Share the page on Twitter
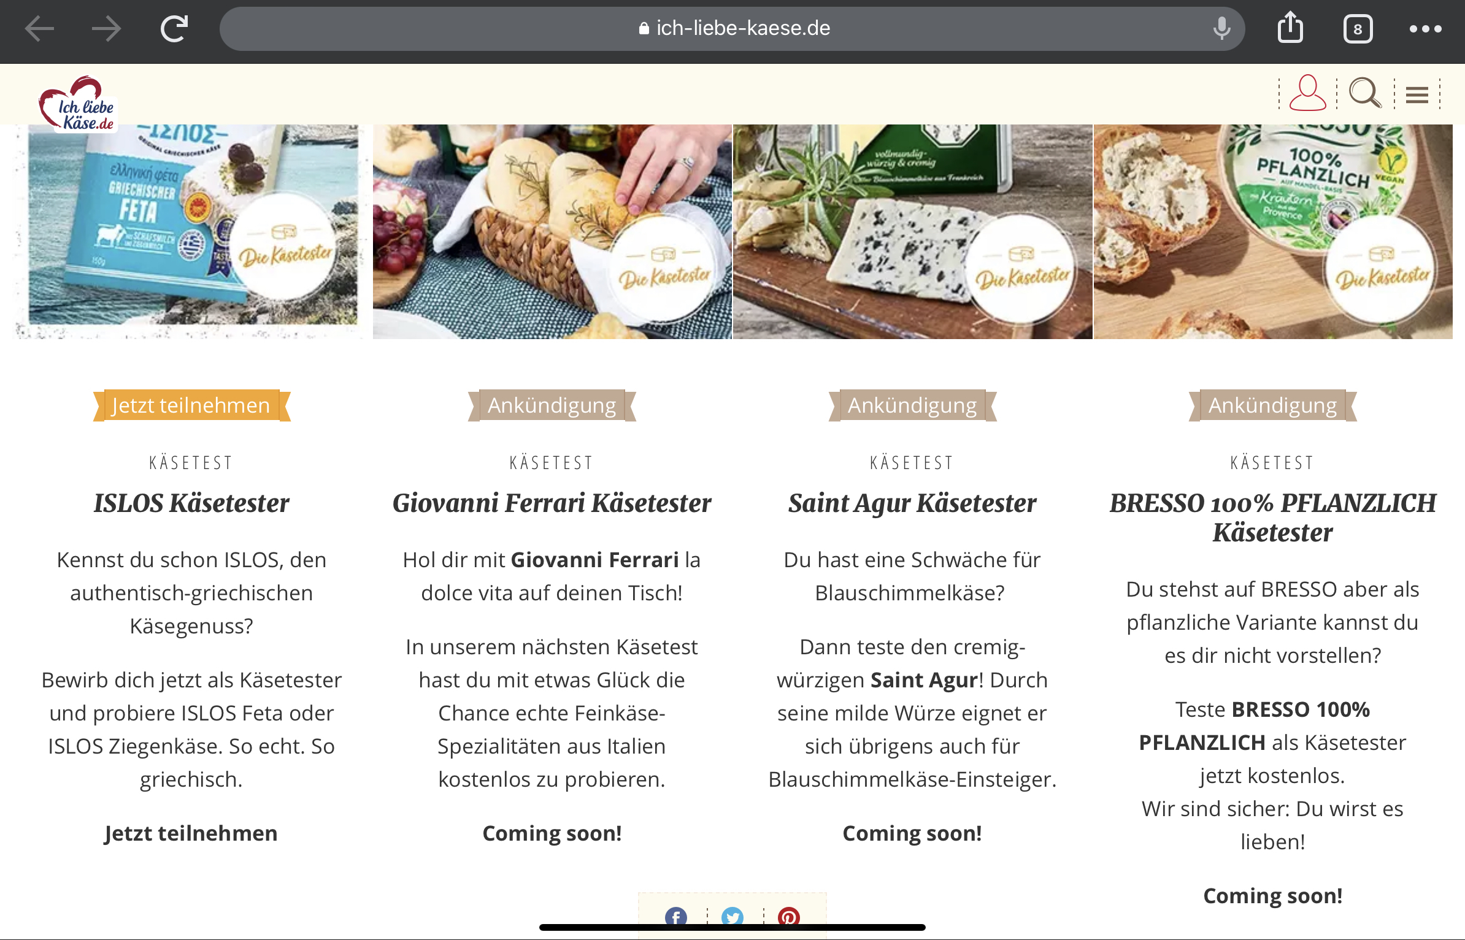The height and width of the screenshot is (940, 1465). [732, 917]
